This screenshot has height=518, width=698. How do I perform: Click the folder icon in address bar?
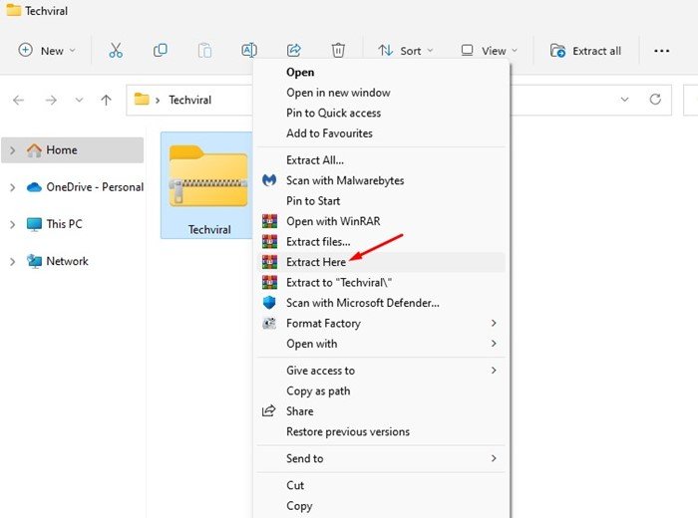142,100
